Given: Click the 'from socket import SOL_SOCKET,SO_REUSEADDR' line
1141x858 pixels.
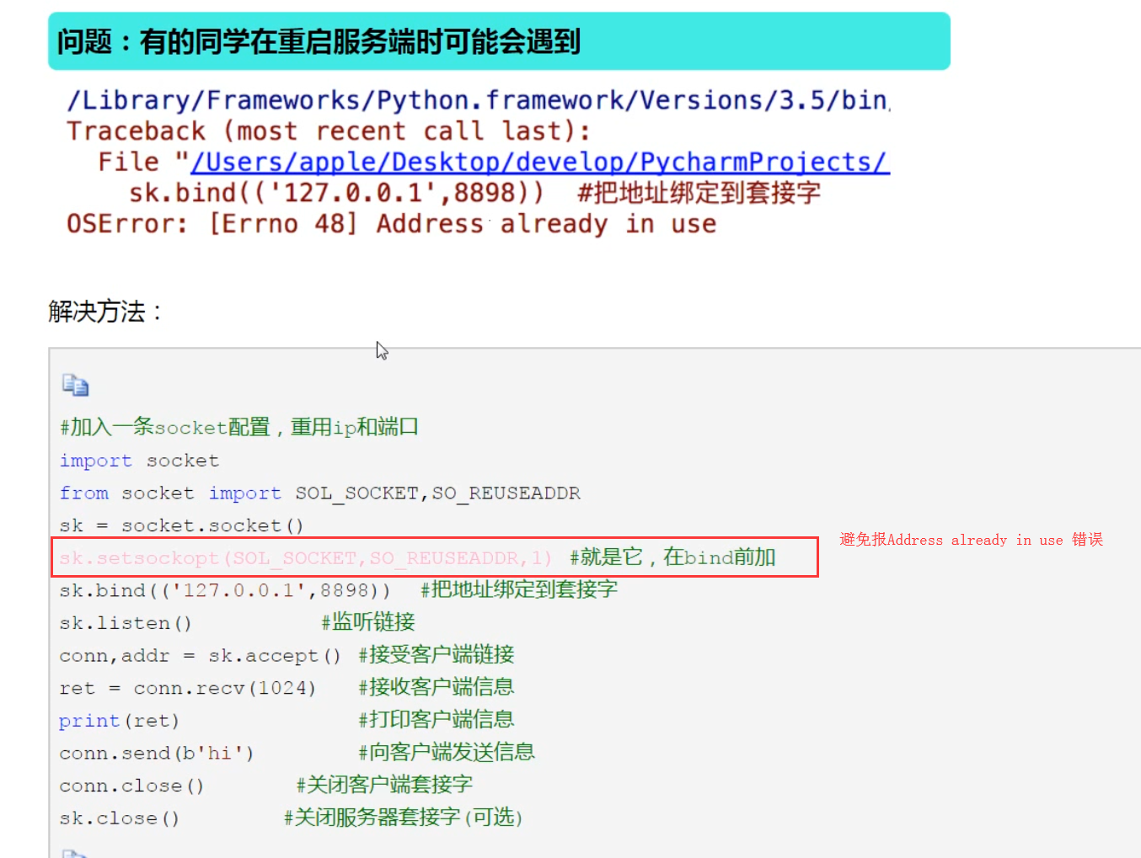Looking at the screenshot, I should (319, 493).
